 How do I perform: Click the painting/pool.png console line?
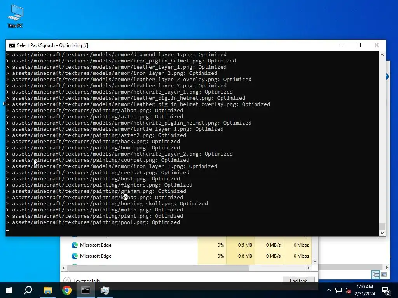coord(93,222)
